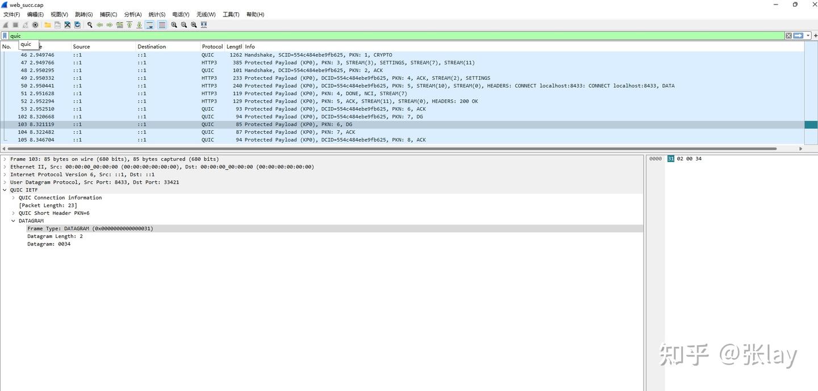Viewport: 818px width, 391px height.
Task: Expand the User Datagram Protocol row
Action: [5, 182]
